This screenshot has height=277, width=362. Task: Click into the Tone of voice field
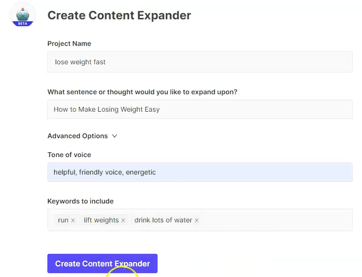coord(200,172)
